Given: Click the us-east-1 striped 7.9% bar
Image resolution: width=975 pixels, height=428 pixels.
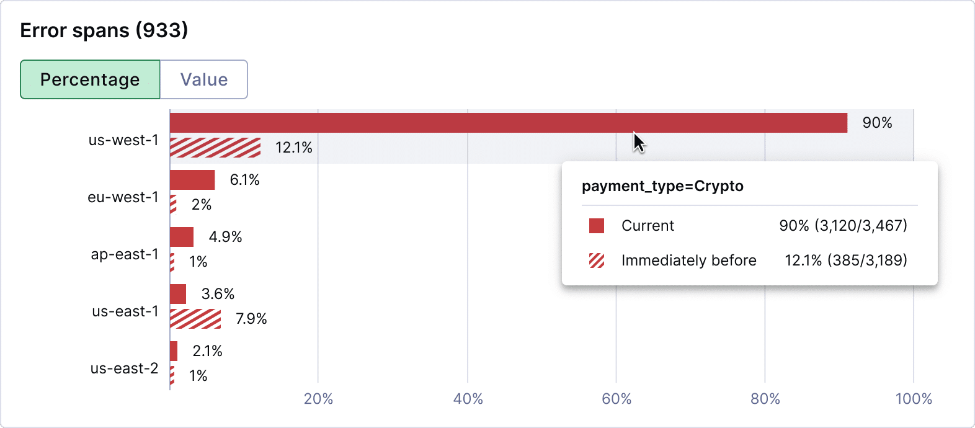Looking at the screenshot, I should [195, 319].
